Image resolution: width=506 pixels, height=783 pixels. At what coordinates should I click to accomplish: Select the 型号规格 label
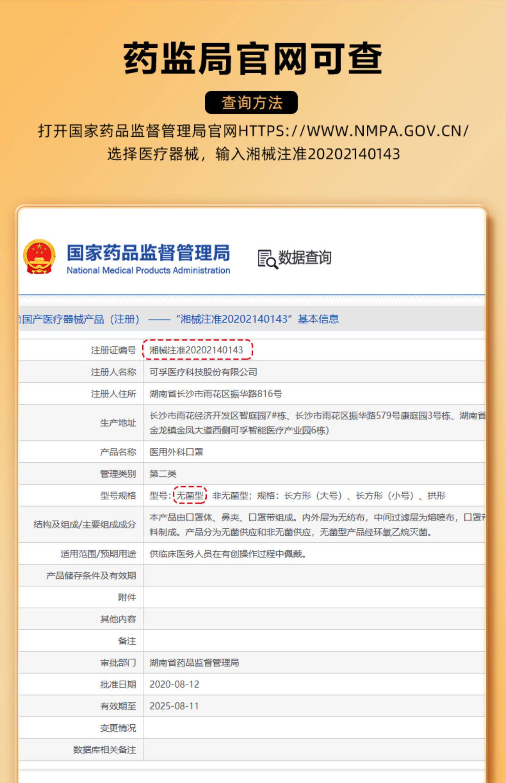click(x=118, y=495)
